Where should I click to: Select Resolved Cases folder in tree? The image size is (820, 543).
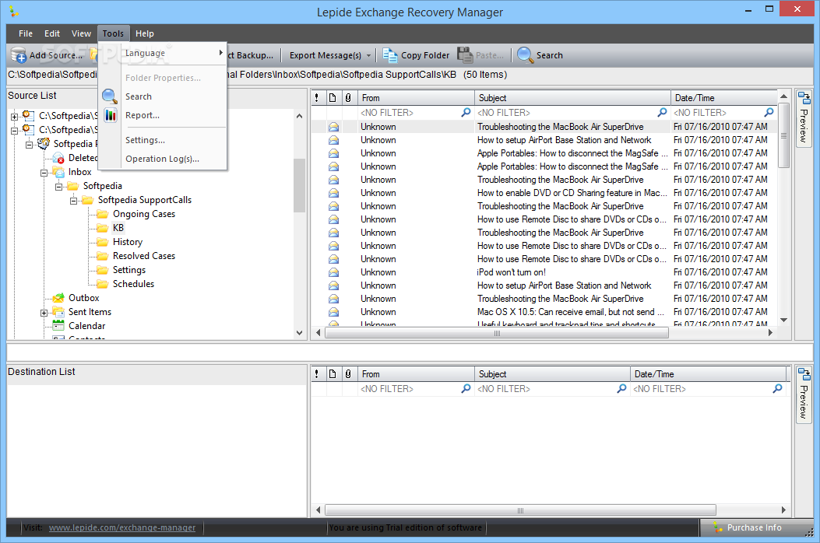[144, 256]
